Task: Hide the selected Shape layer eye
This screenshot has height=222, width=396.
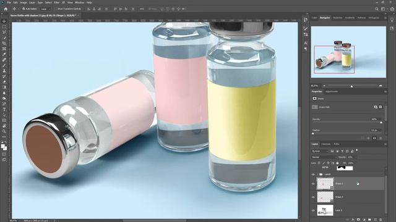Action: [313, 184]
